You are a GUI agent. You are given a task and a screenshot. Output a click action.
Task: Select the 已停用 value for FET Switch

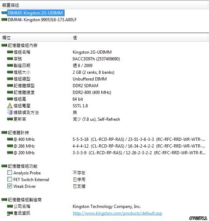click(79, 180)
